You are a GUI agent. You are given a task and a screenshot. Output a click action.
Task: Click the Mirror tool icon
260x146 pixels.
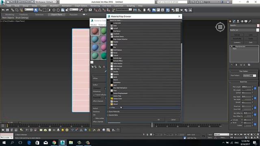(135, 10)
